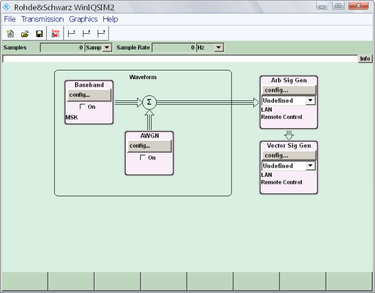
Task: Enable the Baseband On checkbox
Action: click(83, 107)
